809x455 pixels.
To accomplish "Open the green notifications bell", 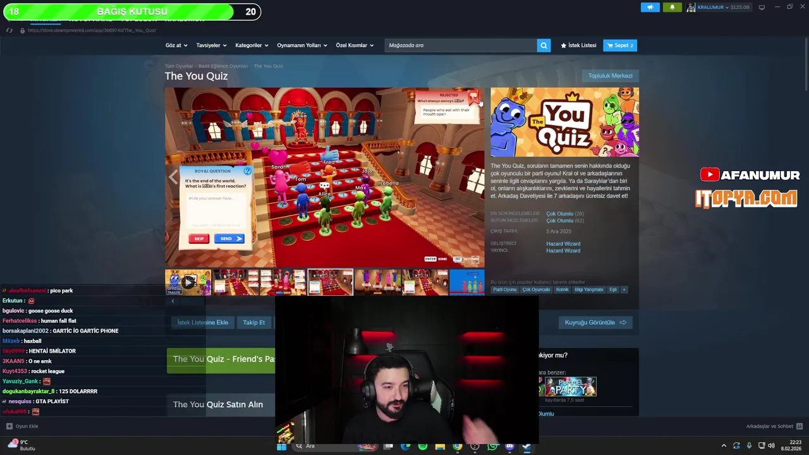I will coord(672,7).
